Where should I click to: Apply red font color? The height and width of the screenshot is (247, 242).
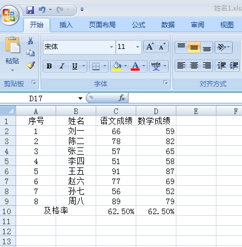[135, 66]
